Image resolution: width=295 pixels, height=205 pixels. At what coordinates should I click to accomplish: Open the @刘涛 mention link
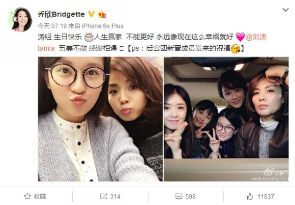256,37
